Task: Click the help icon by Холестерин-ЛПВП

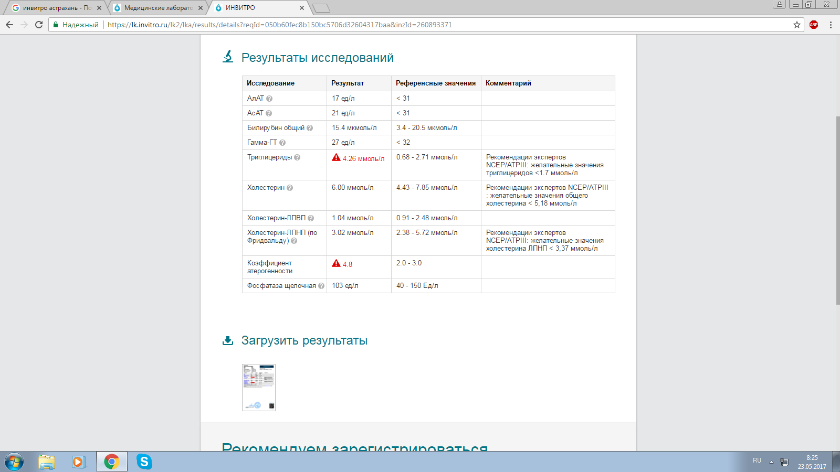Action: [311, 218]
